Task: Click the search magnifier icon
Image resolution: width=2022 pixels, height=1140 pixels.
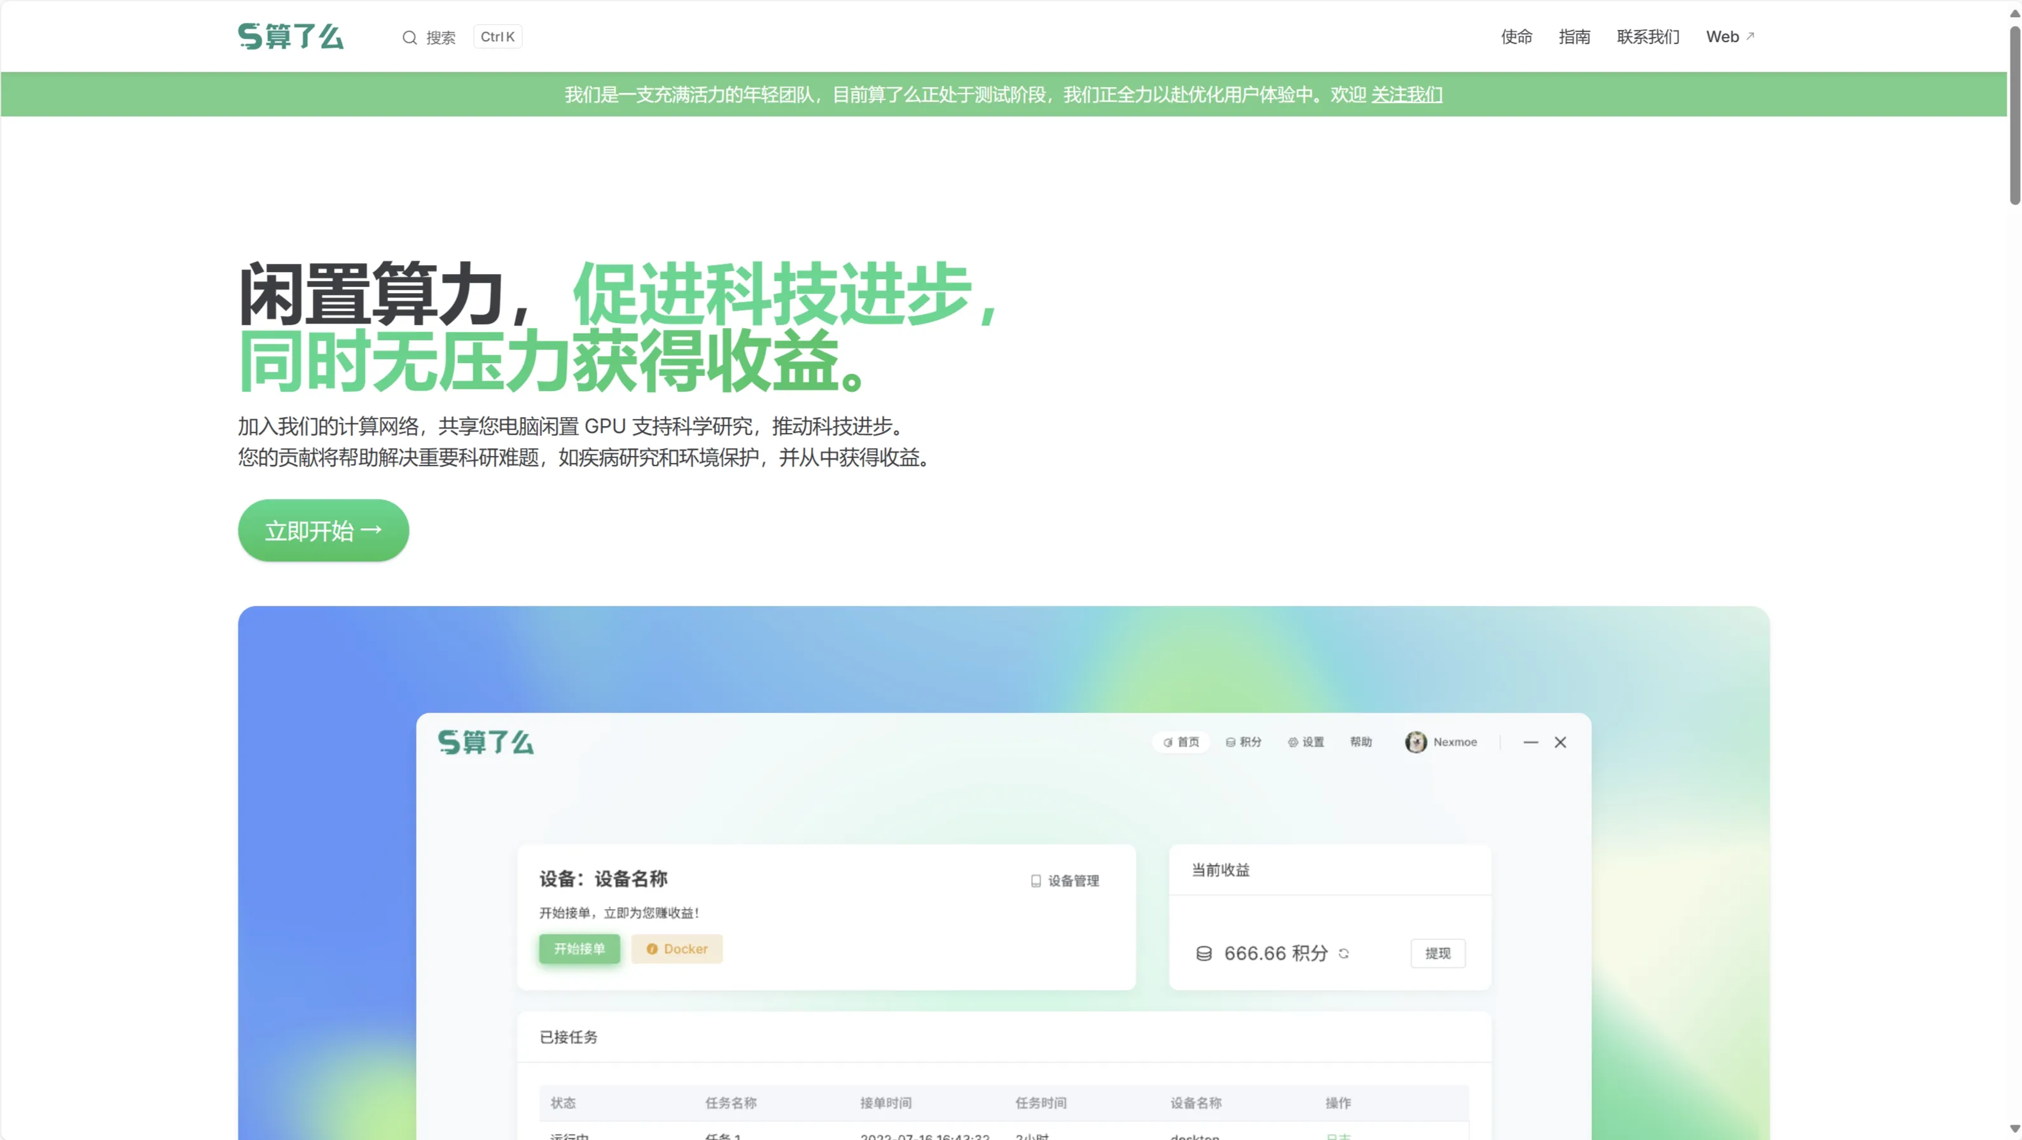Action: click(410, 37)
